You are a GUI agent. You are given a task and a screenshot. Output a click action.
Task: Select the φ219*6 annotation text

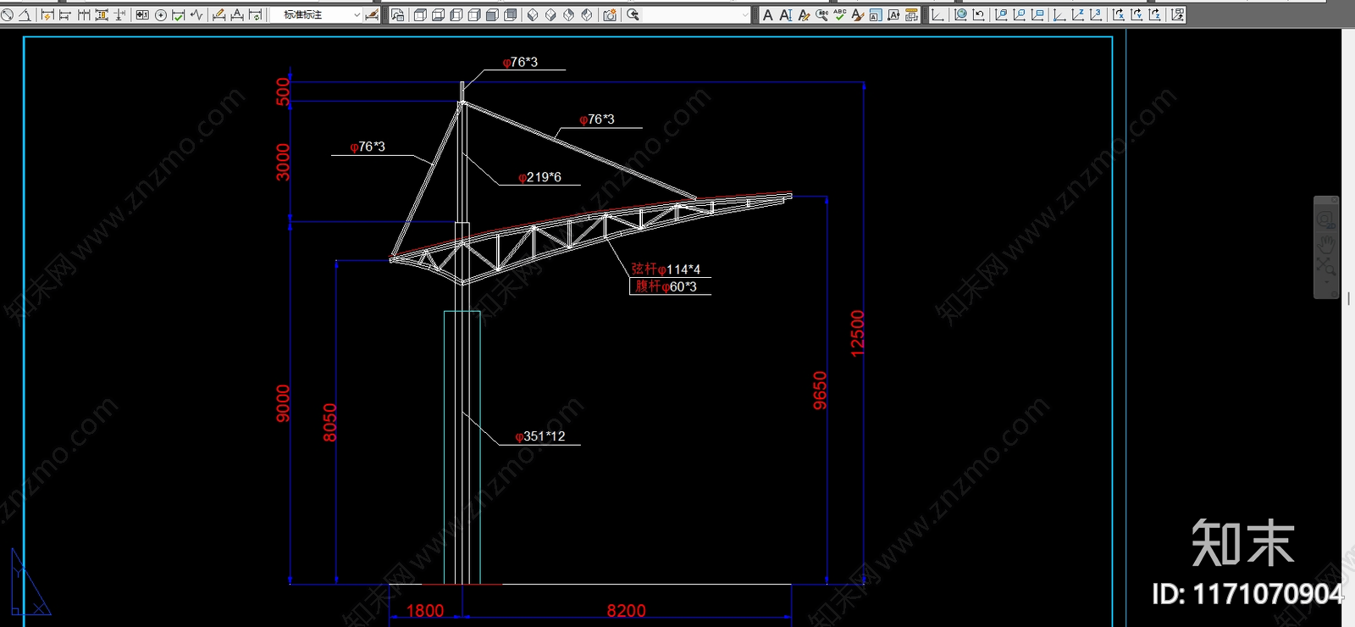539,177
